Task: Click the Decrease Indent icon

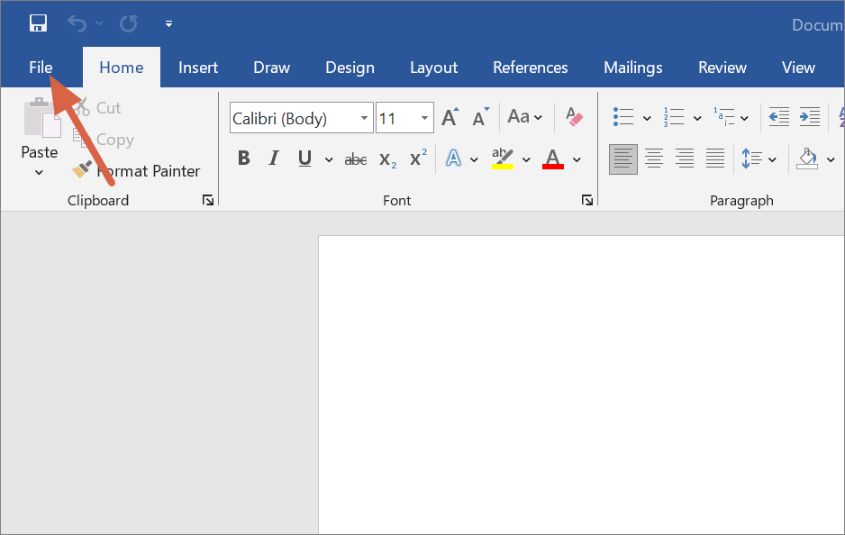Action: click(x=779, y=117)
